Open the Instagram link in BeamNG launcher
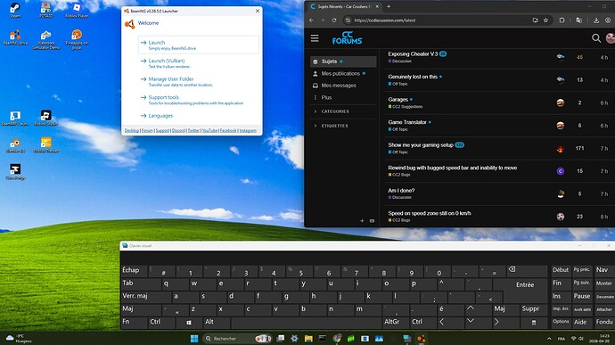Screen dimensions: 615x345 (248, 130)
